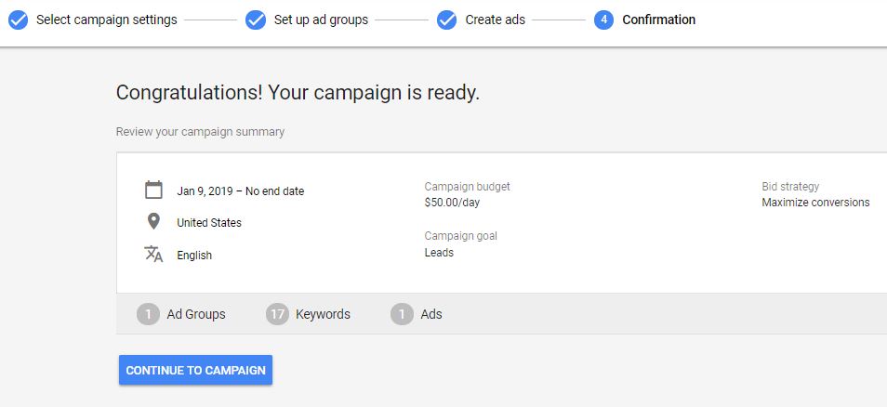Click the Campaign goal label

[x=461, y=236]
